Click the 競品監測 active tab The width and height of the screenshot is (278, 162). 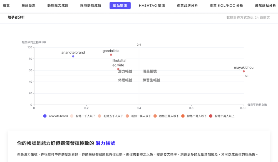[x=120, y=6]
